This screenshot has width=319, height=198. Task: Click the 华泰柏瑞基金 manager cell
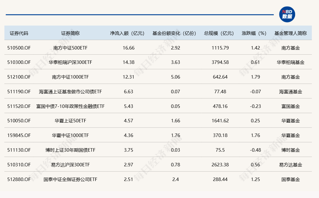(x=290, y=62)
